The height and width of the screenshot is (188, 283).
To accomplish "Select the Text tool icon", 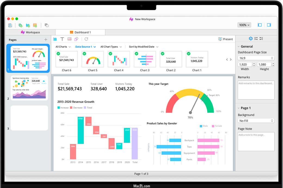I will click(x=62, y=39).
